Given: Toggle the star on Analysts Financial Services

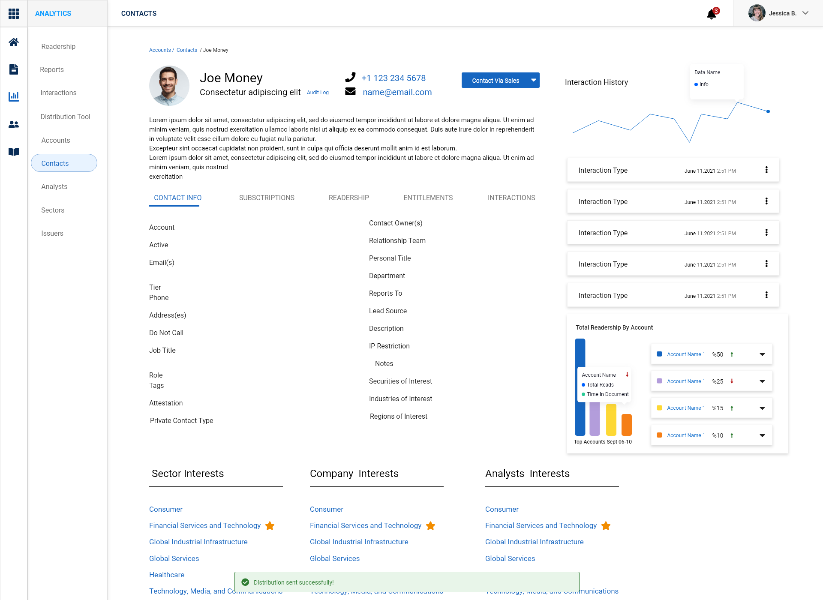Looking at the screenshot, I should [606, 525].
